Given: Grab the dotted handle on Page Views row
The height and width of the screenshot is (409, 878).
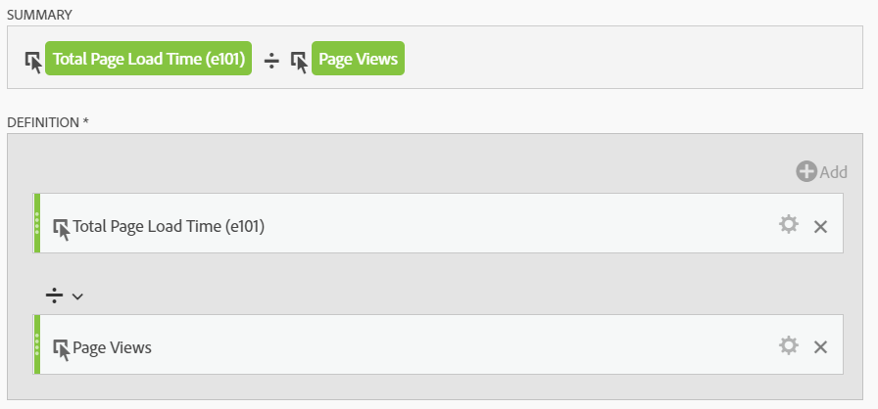Looking at the screenshot, I should pos(37,344).
